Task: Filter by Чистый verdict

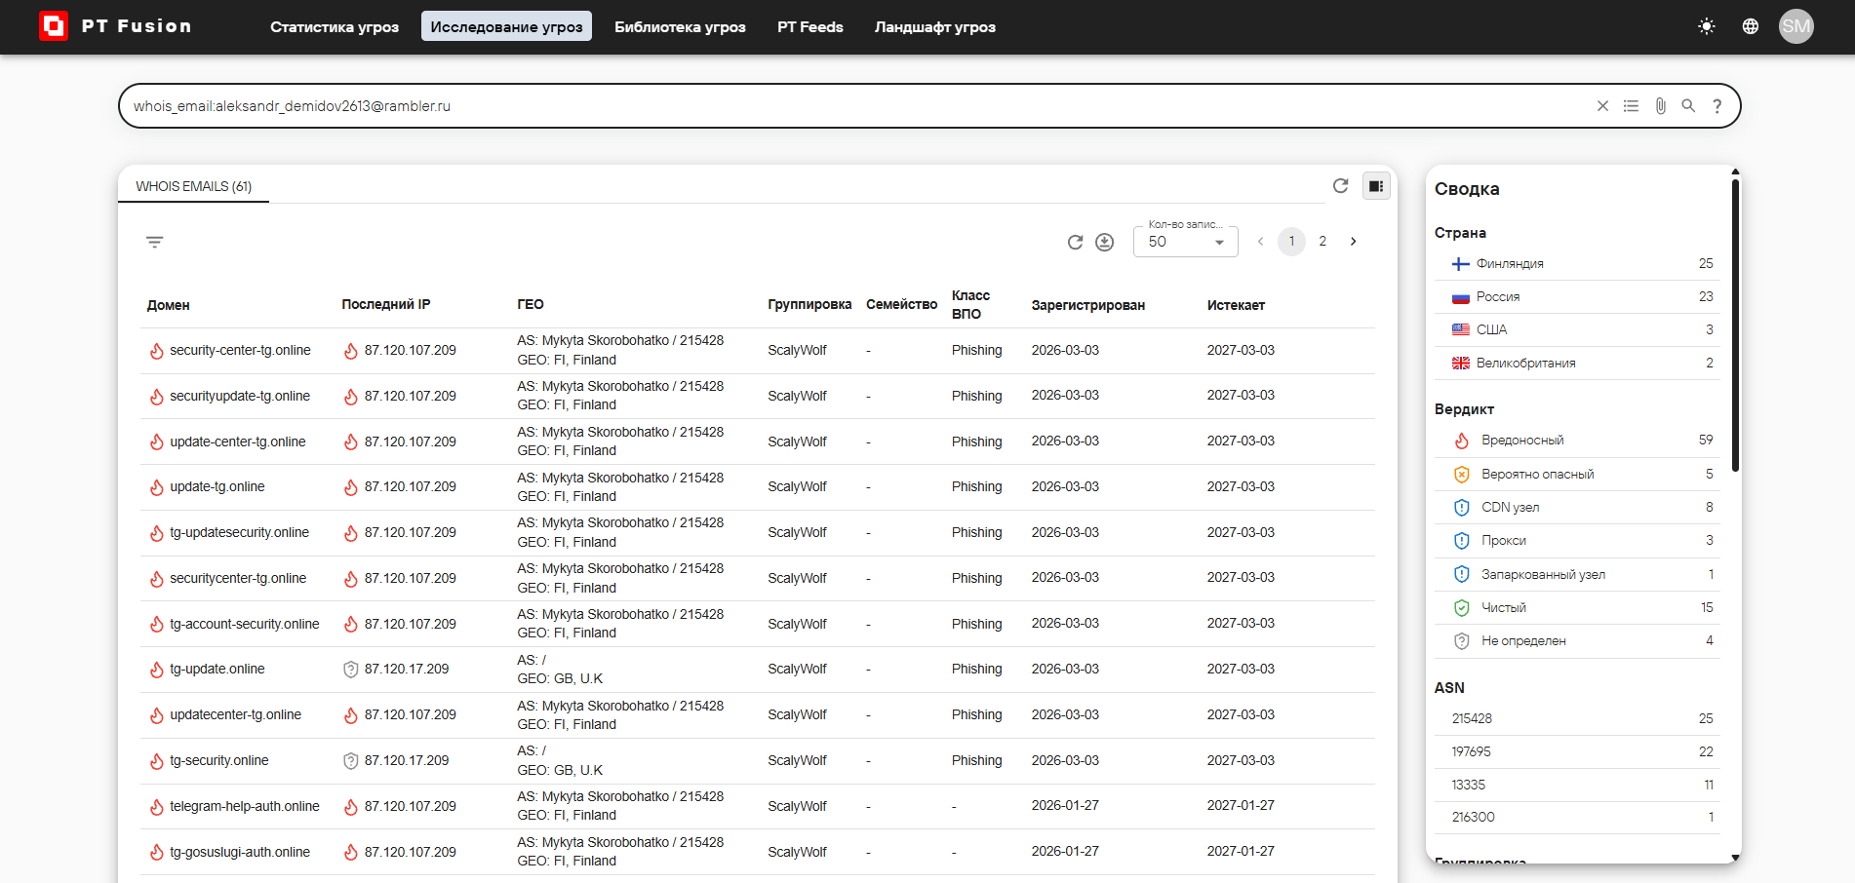Action: pyautogui.click(x=1578, y=608)
